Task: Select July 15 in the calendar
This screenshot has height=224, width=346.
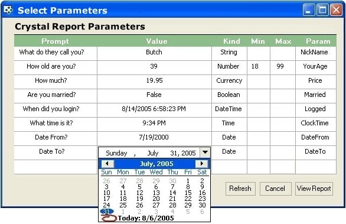Action: (188, 193)
